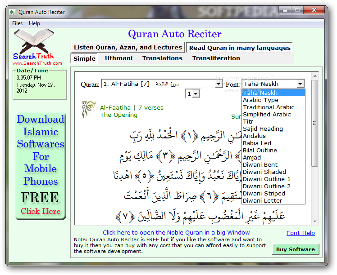Choose Traditional Arabic font option
Image resolution: width=337 pixels, height=275 pixels.
(273, 107)
